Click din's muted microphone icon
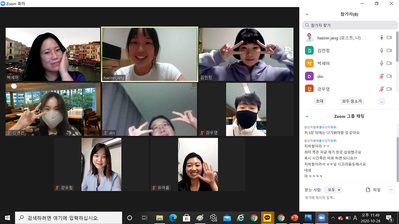Screen dimensions: 399x224 (x=382, y=76)
